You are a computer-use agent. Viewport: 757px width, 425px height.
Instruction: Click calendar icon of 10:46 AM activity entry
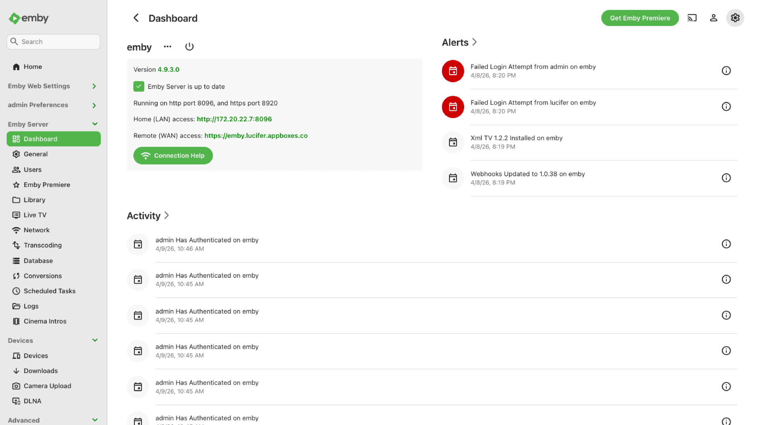[x=138, y=244]
